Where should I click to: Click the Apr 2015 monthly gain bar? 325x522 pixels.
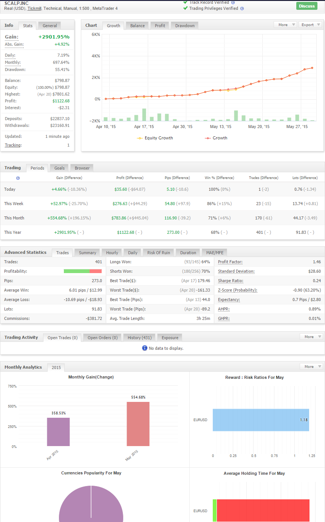pyautogui.click(x=58, y=432)
